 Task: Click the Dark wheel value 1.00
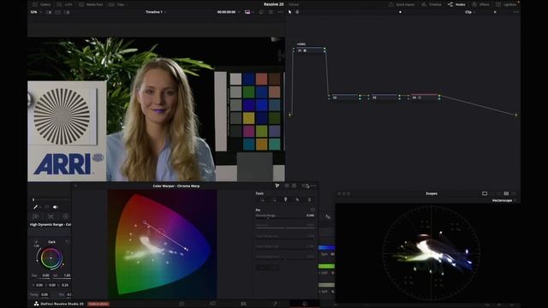(67, 275)
